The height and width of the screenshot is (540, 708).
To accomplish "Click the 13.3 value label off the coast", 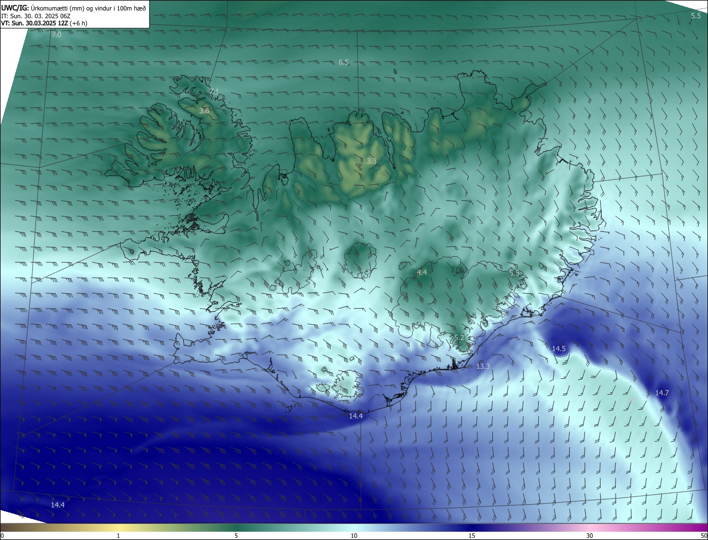I will tap(483, 367).
